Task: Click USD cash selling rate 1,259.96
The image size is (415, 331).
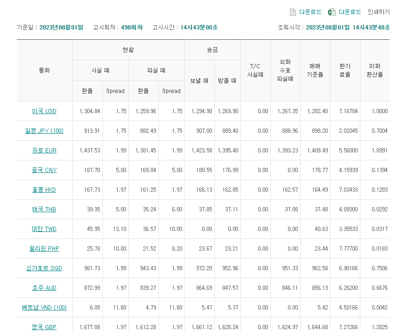Action: pos(146,111)
